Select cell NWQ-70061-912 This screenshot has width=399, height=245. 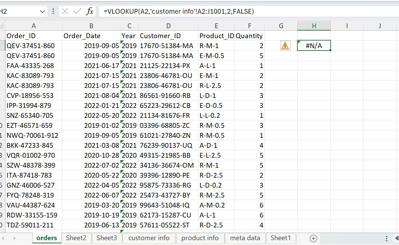click(34, 135)
